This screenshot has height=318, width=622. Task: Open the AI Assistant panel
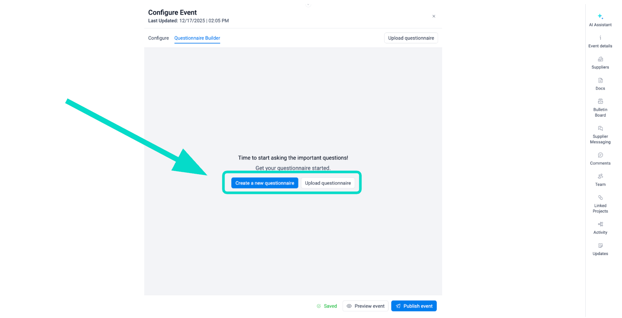coord(600,20)
